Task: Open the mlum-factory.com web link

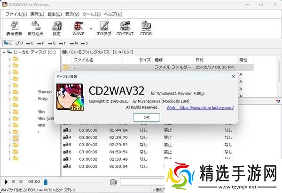Action: click(206, 108)
